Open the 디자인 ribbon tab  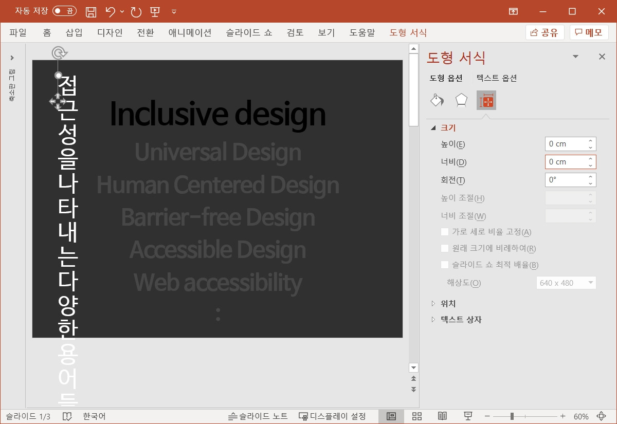click(110, 32)
